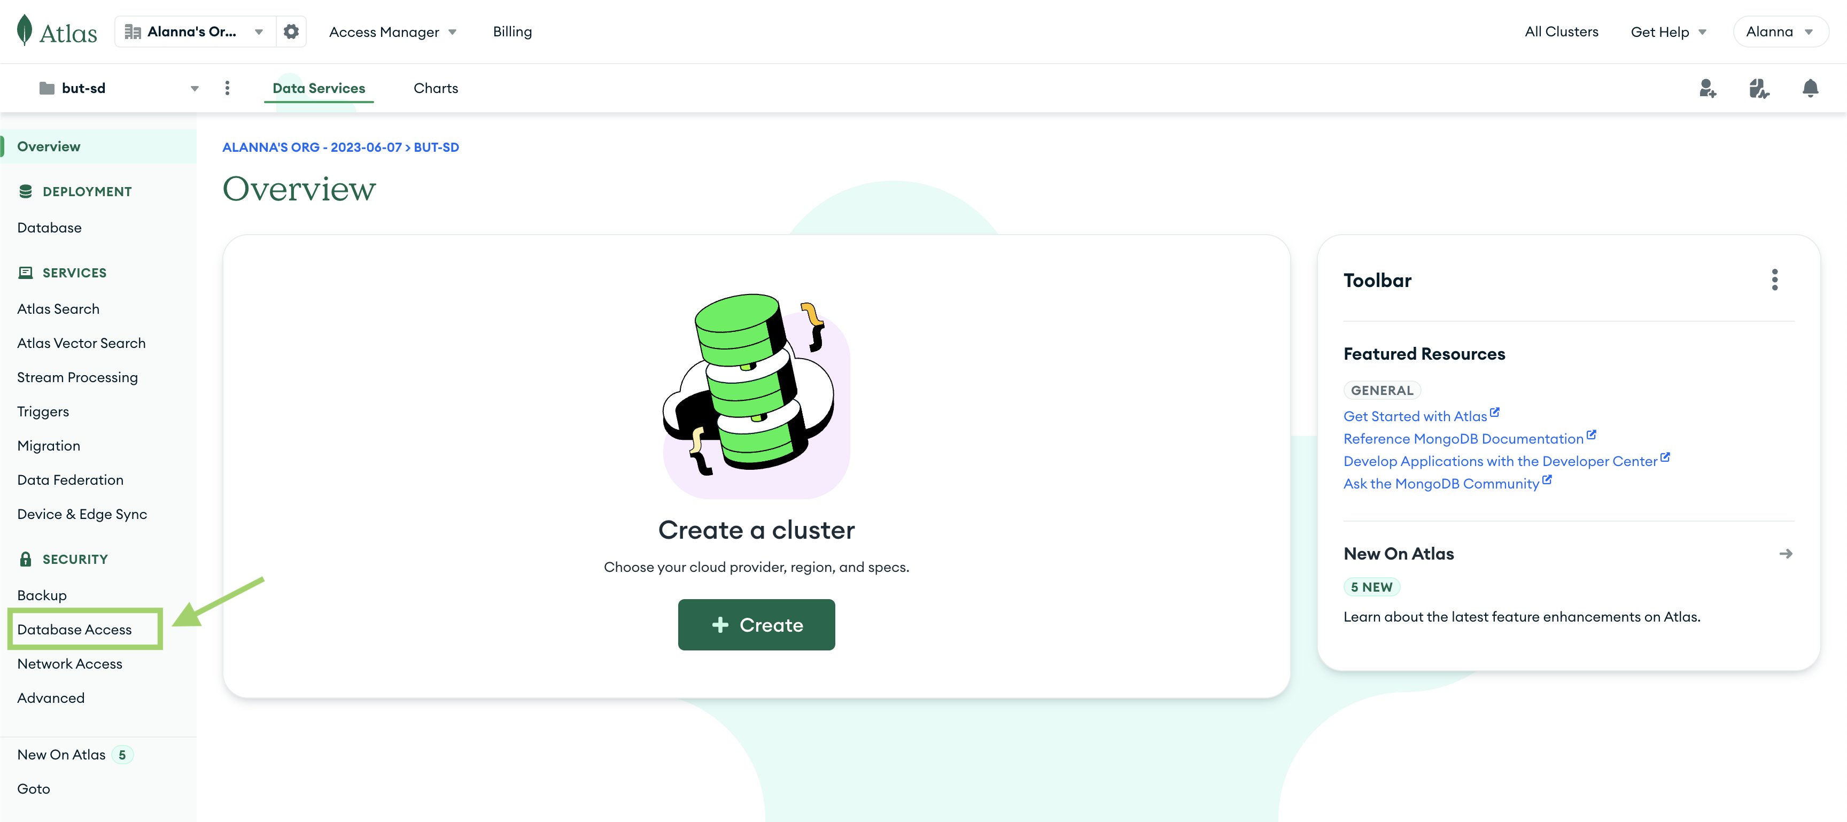This screenshot has height=822, width=1847.
Task: Click the notifications bell icon
Action: click(1810, 88)
